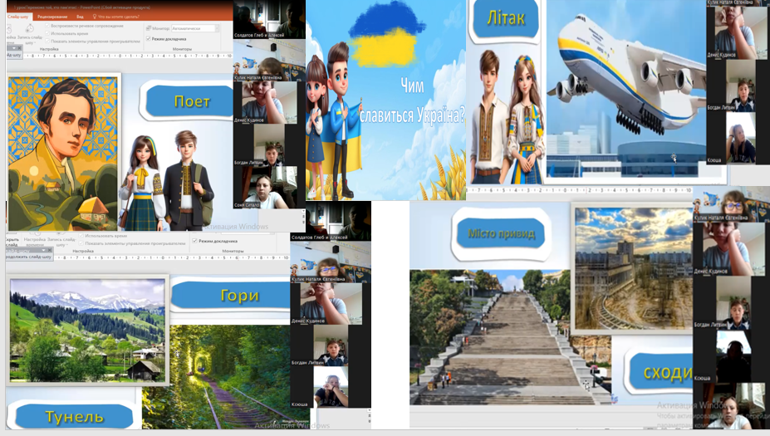Image resolution: width=770 pixels, height=436 pixels.
Task: Select Богдан Литвин video beside Місто привид slide
Action: tap(733, 302)
